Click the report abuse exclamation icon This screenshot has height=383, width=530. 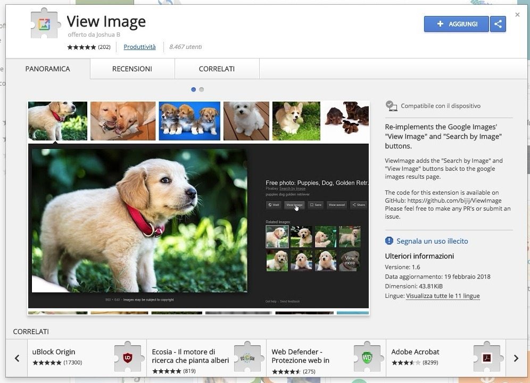[x=389, y=240]
